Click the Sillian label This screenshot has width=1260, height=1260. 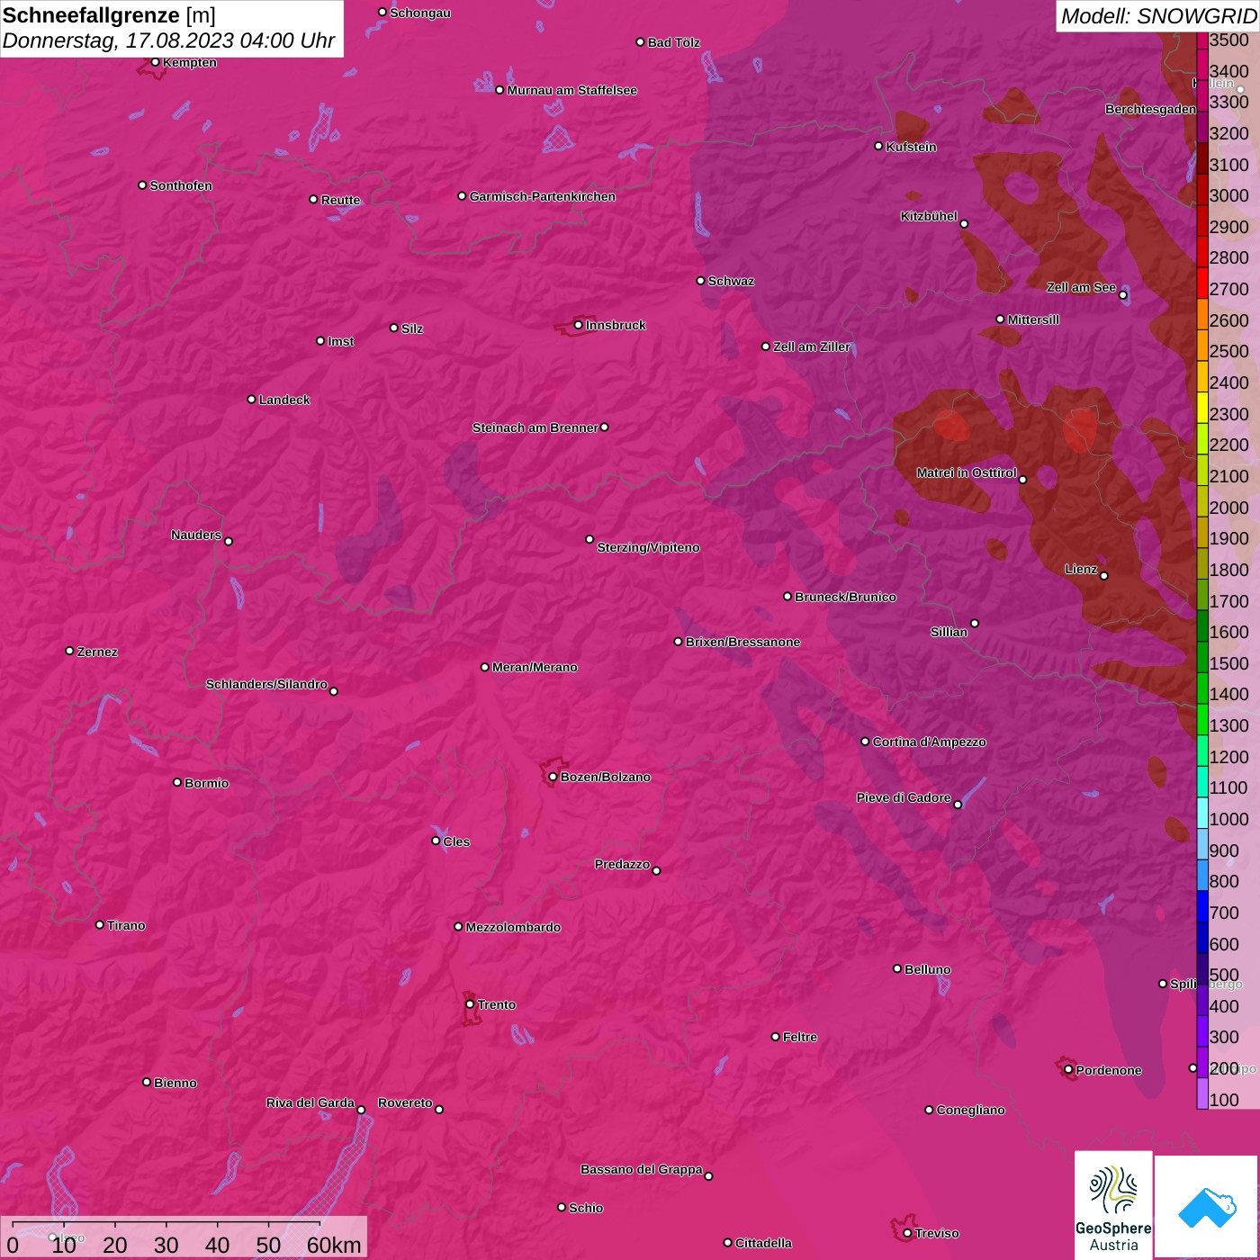coord(949,632)
